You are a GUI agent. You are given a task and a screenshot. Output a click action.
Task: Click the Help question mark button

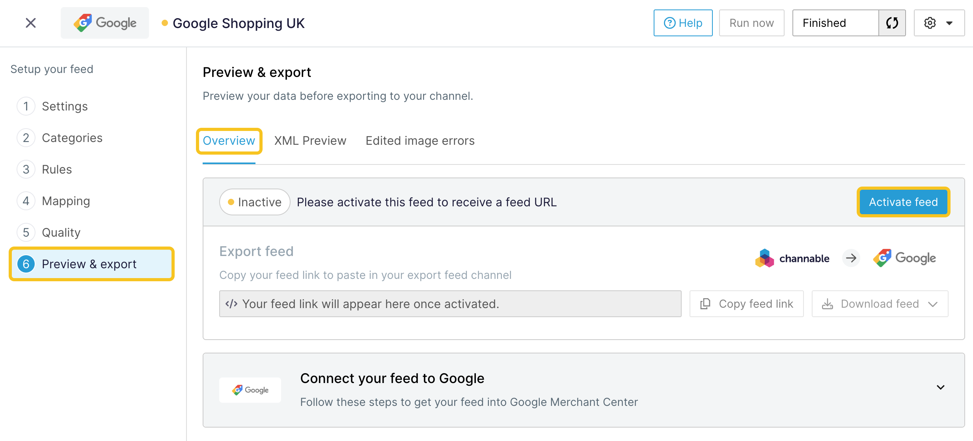click(x=683, y=23)
